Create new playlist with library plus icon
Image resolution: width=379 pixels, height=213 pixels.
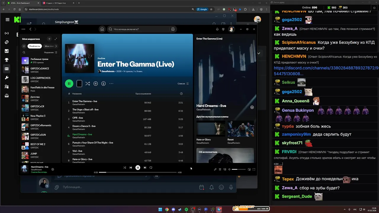point(49,39)
